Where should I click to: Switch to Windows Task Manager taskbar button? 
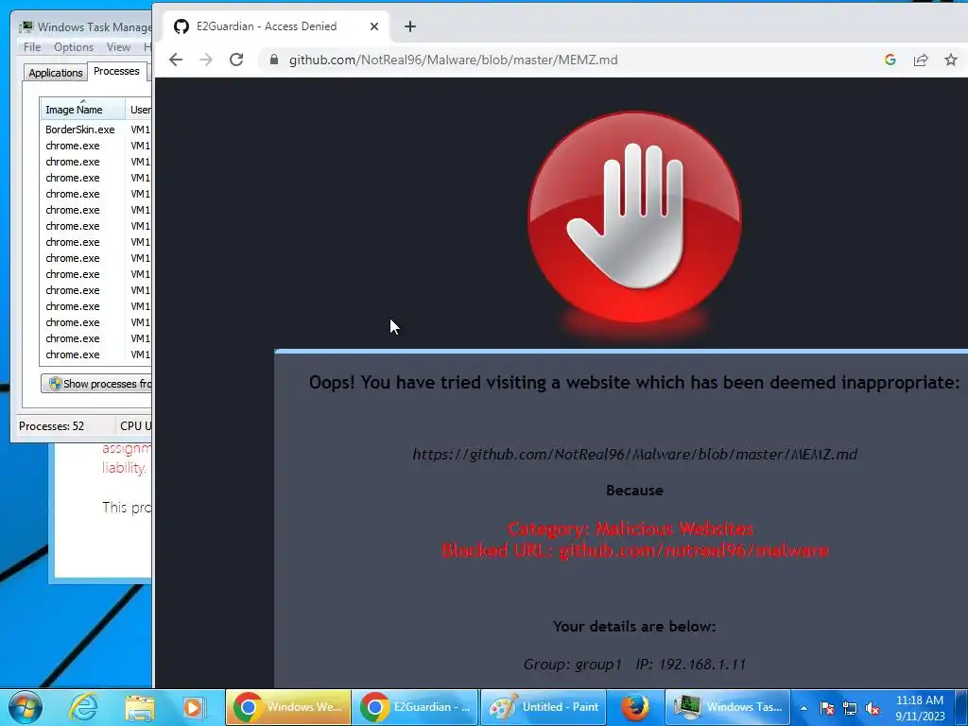tap(727, 707)
